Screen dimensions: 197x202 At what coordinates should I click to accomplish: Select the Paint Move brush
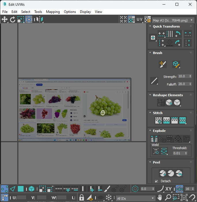pos(163,64)
